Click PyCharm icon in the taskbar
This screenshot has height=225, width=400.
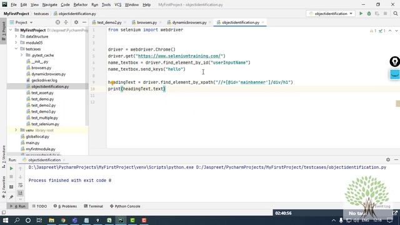click(x=121, y=220)
